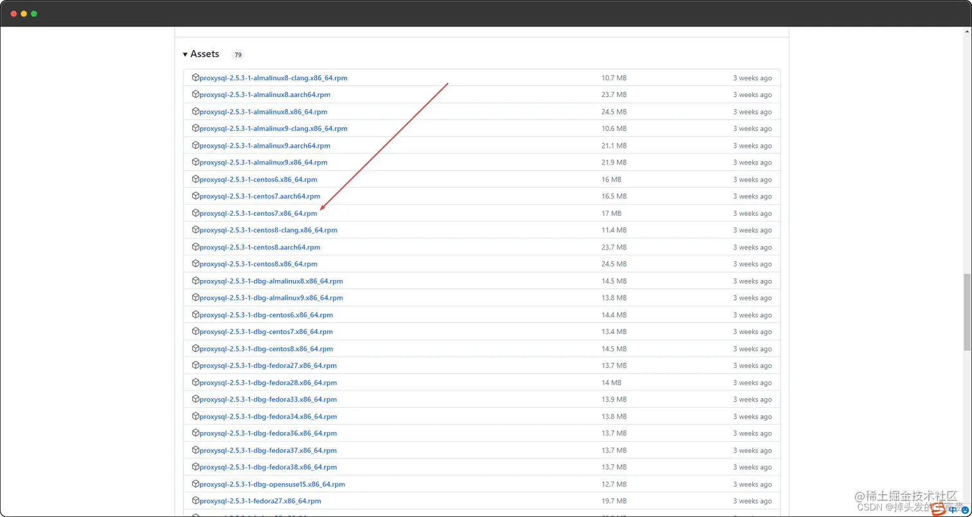Screen dimensions: 972x517
Task: Open proxysql-2.5.3-1-centos7.aarch64.rpm link
Action: [x=260, y=197]
